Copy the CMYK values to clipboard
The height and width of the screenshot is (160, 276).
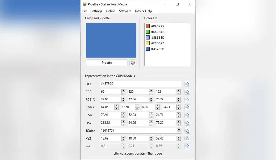tap(187, 107)
